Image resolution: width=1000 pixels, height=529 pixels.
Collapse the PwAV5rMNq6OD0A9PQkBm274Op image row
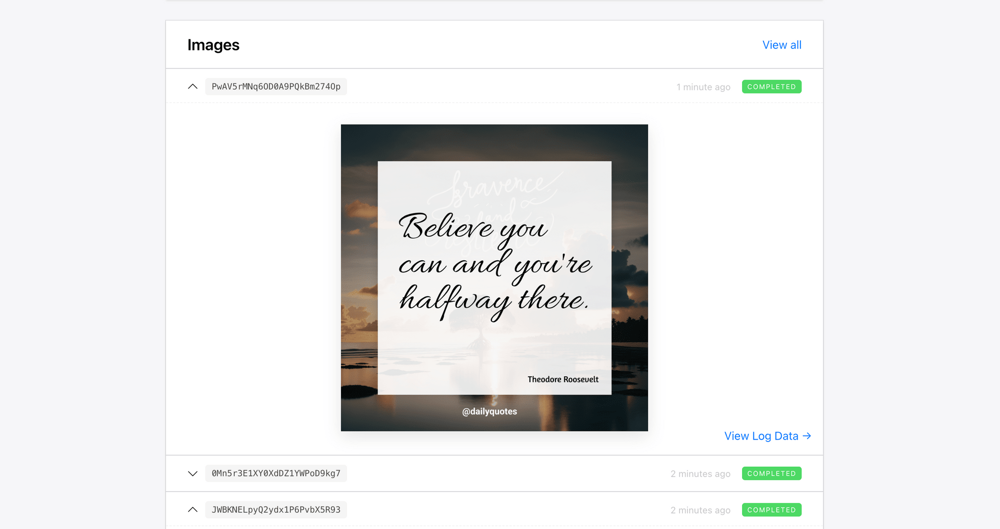point(192,87)
